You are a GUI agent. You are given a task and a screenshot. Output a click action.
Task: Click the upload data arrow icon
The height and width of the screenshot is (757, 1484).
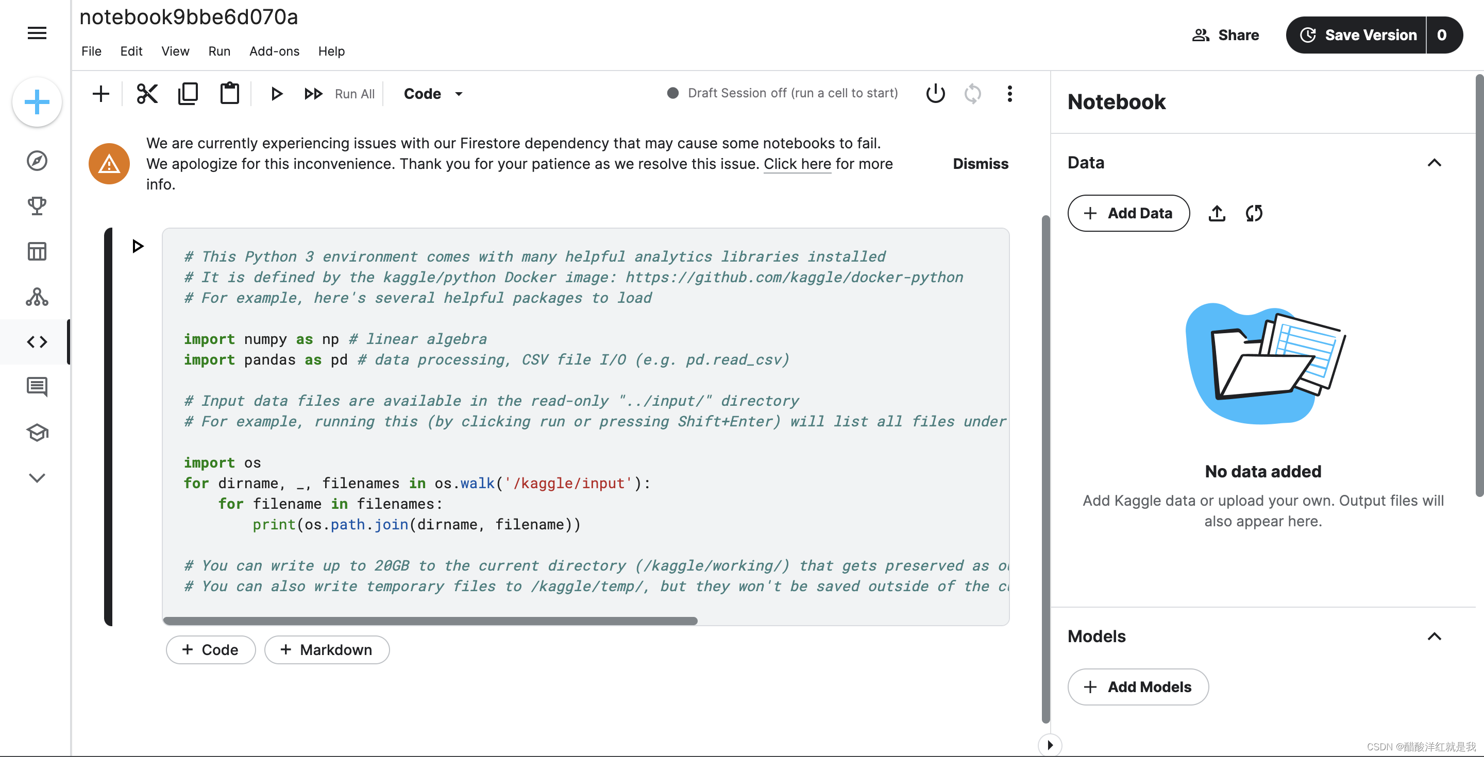pos(1216,213)
